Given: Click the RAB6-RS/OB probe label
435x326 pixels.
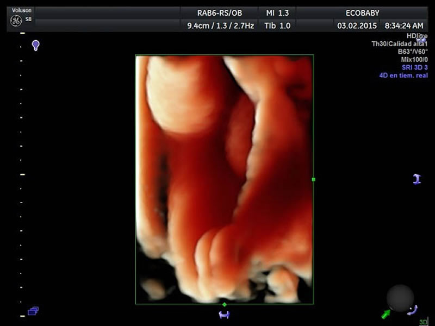Looking at the screenshot, I should [x=221, y=12].
